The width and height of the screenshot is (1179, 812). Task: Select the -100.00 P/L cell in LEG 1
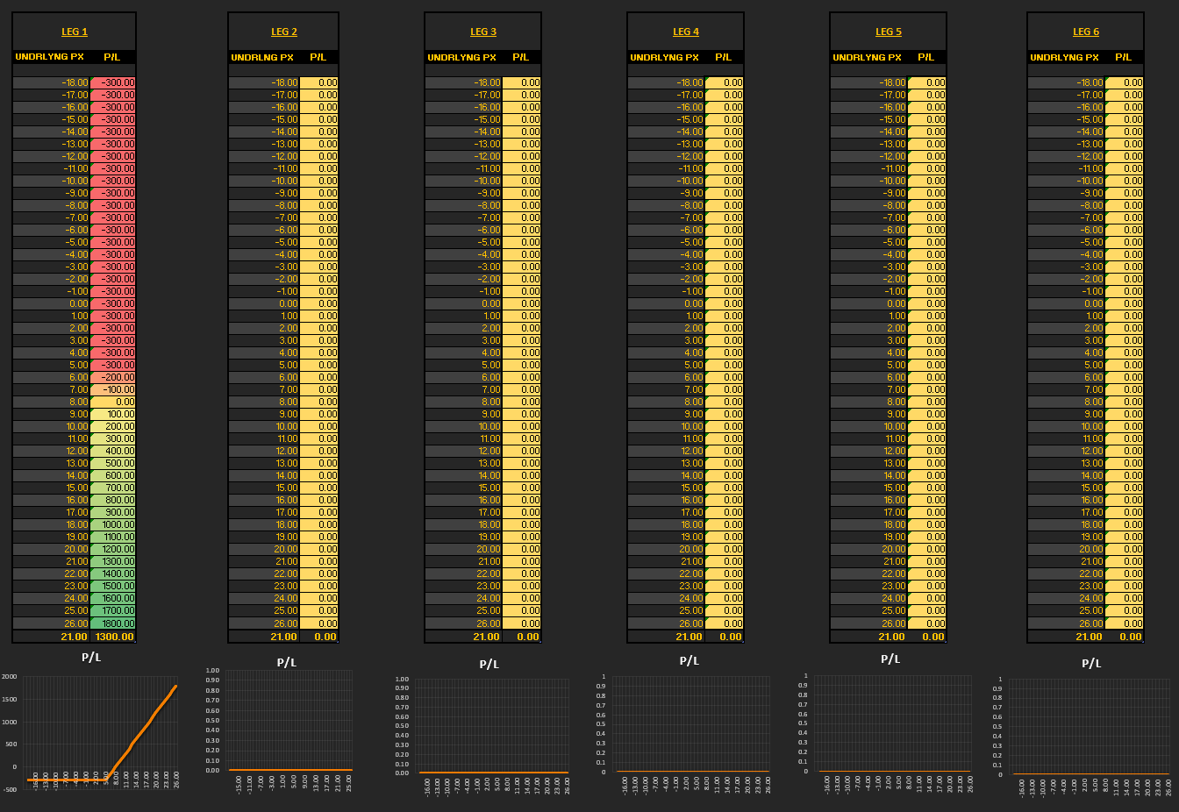(113, 389)
